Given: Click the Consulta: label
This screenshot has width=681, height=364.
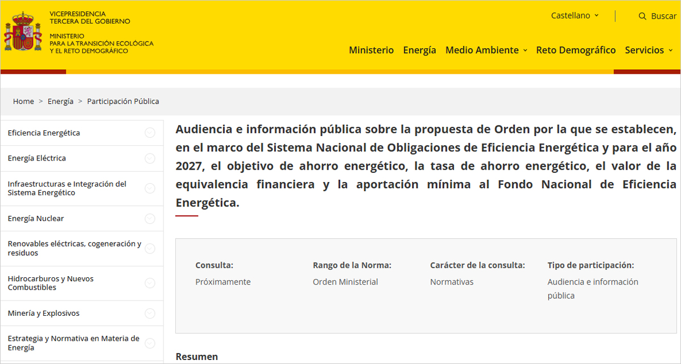Looking at the screenshot, I should tap(215, 265).
